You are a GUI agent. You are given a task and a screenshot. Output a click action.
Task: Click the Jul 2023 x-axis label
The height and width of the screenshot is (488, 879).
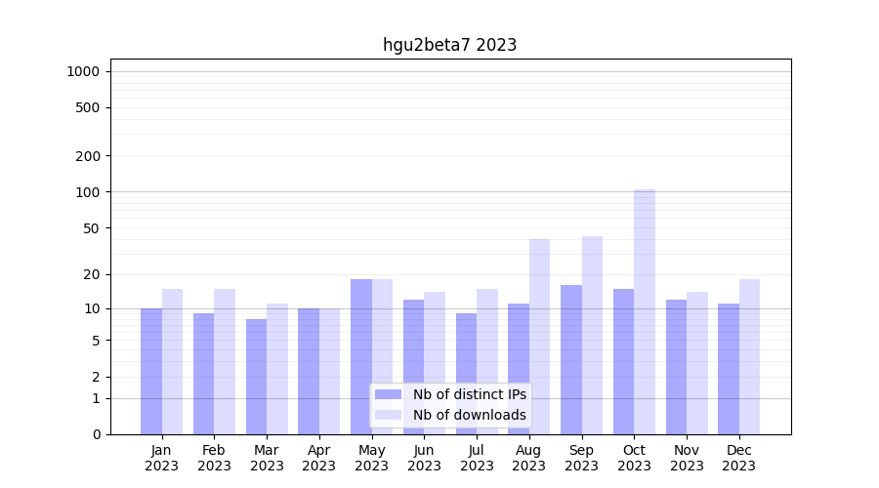[477, 458]
